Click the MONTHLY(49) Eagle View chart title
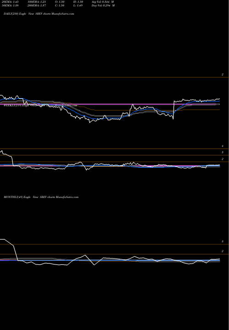229x330 pixels. (x=41, y=197)
